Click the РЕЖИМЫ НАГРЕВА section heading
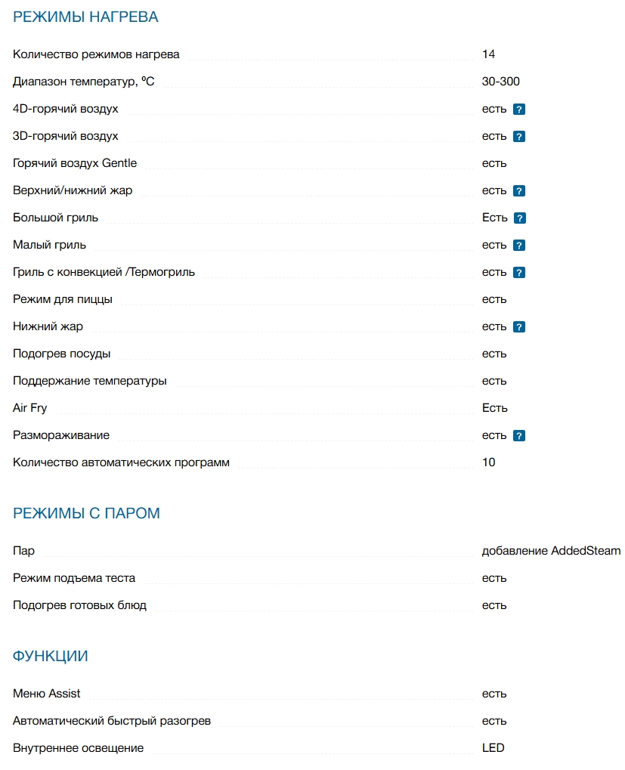 pyautogui.click(x=85, y=17)
